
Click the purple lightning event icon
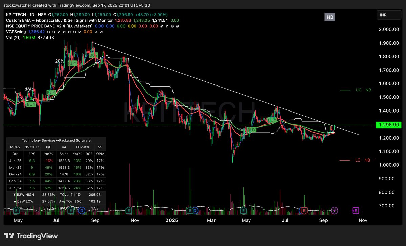coord(335,211)
